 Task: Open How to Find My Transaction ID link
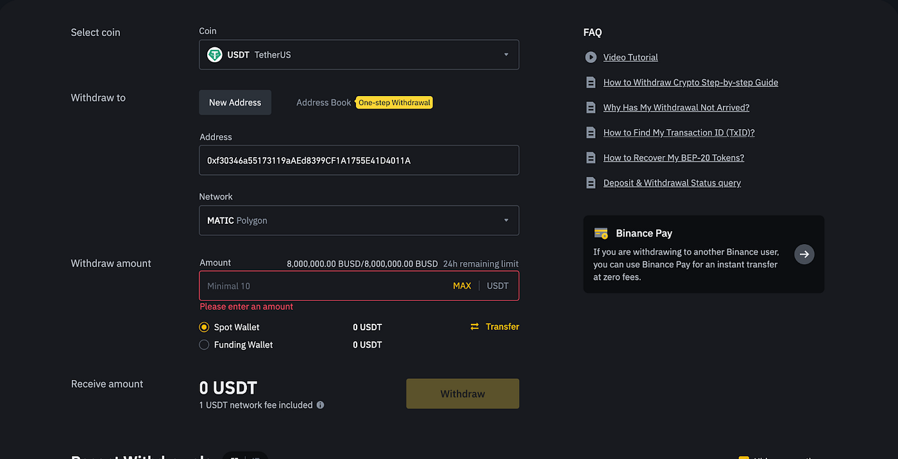click(679, 133)
